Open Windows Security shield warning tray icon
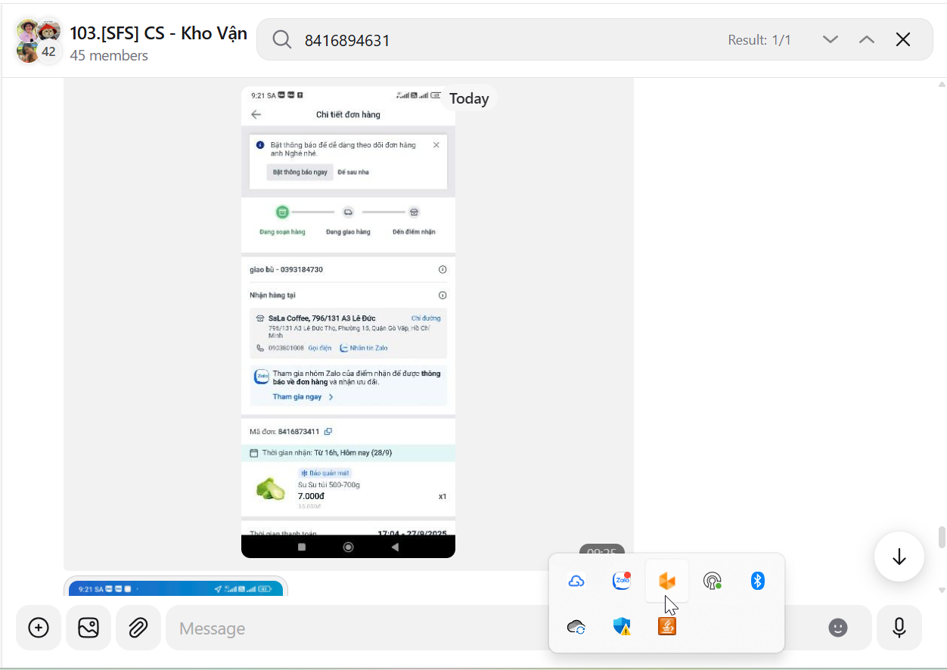 click(622, 626)
